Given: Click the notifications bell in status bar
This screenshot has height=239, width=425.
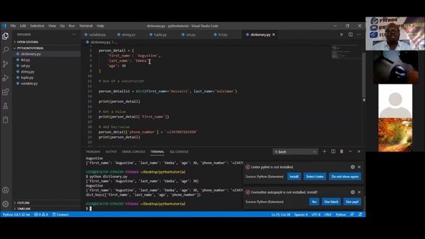Looking at the screenshot, I should [x=360, y=214].
